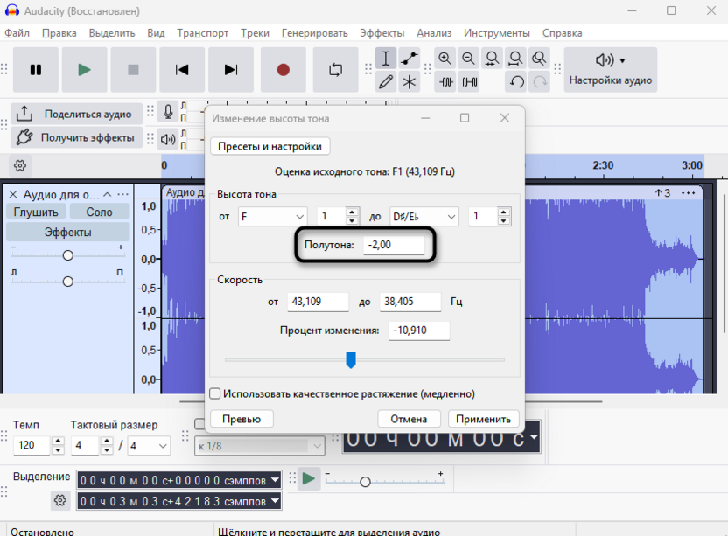Screen dimensions: 728x536
Task: Increment the target octave spinner
Action: tap(504, 212)
